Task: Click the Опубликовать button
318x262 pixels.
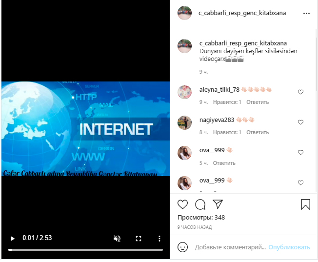Action: [x=289, y=247]
